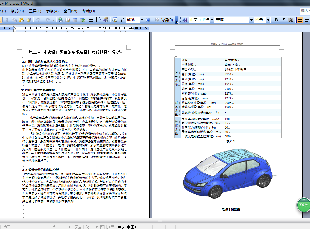This screenshot has width=310, height=229.
Task: Open the Undo history dropdown arrow
Action: pyautogui.click(x=43, y=20)
